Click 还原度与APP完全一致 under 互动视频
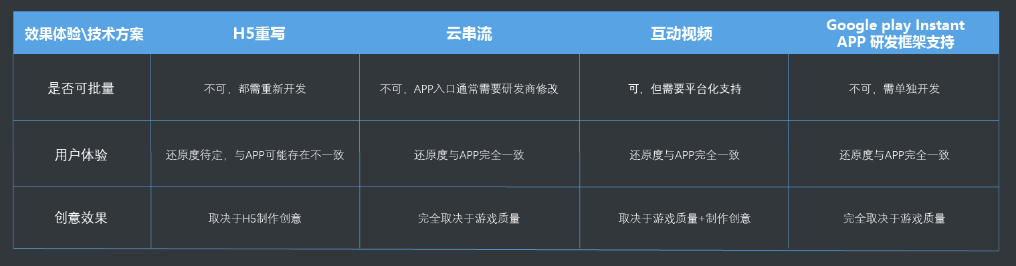The height and width of the screenshot is (266, 1016). coord(684,155)
